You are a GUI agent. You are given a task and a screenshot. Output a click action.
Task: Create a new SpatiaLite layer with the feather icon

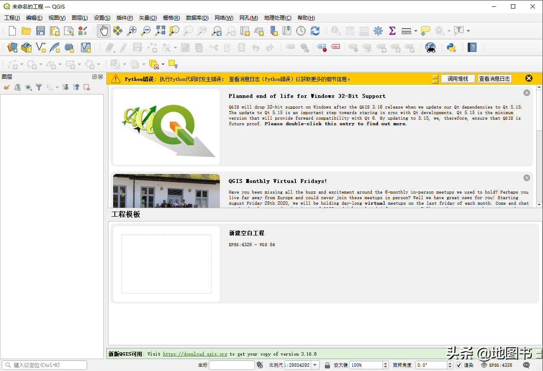[55, 47]
